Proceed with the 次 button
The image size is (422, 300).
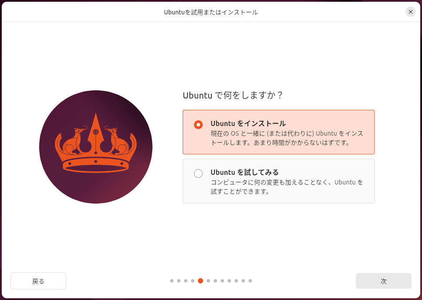pyautogui.click(x=384, y=281)
